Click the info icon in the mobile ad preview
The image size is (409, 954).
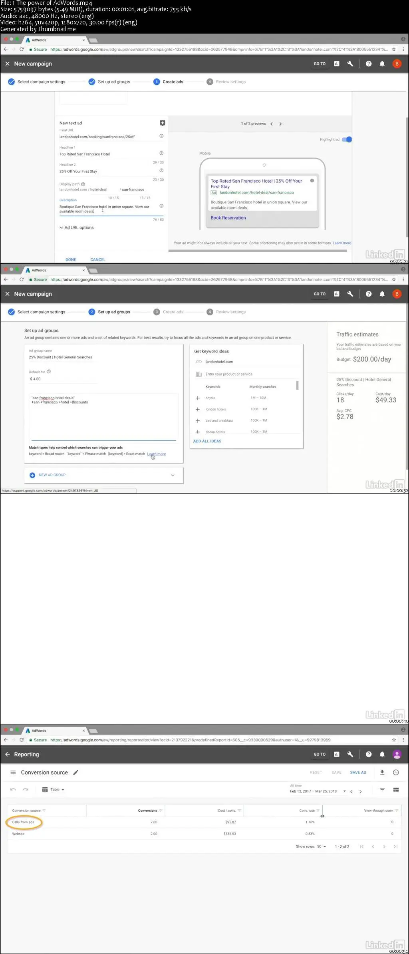312,181
